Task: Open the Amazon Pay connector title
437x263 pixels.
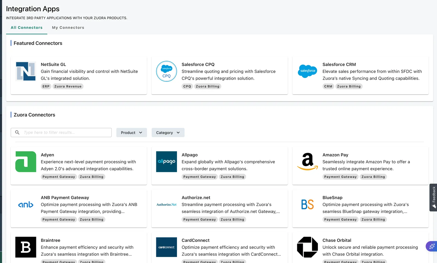Action: tap(335, 155)
